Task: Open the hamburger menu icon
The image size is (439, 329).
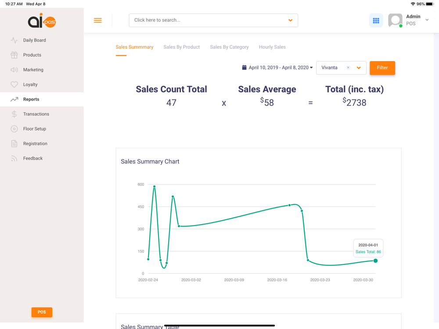Action: (x=97, y=21)
